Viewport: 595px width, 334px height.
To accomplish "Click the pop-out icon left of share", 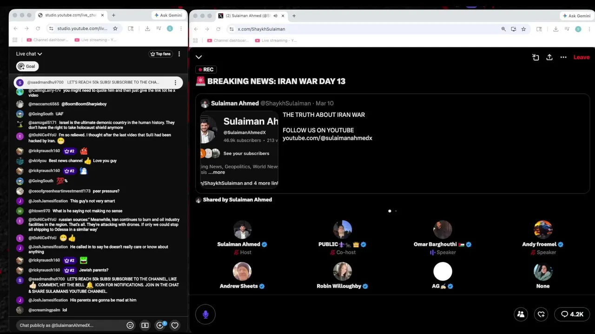I will tap(535, 57).
